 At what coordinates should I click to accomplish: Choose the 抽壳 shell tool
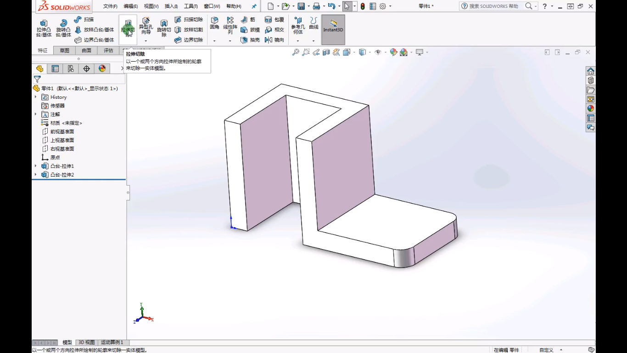(250, 40)
